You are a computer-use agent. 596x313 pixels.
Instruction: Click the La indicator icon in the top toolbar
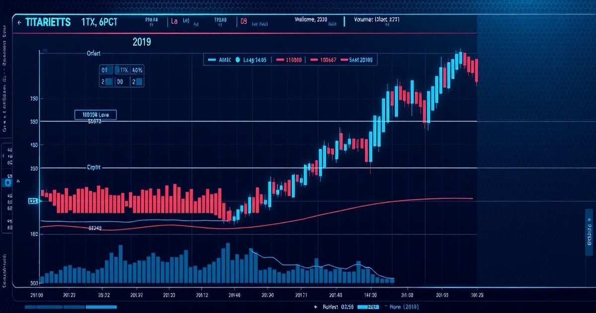click(x=174, y=21)
